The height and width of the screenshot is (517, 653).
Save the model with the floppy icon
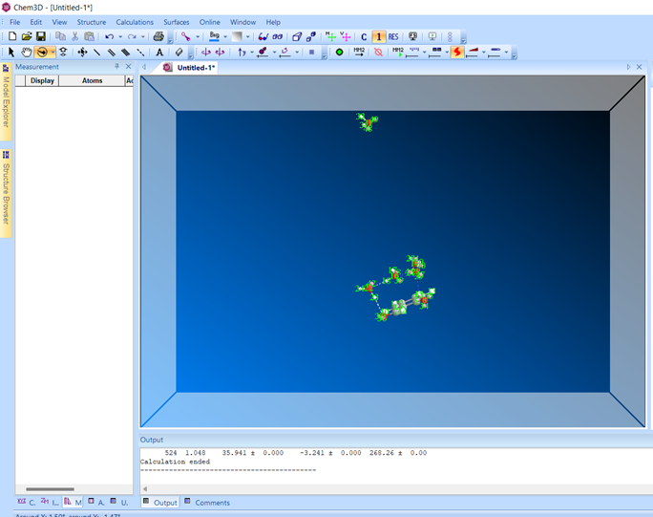(x=41, y=36)
